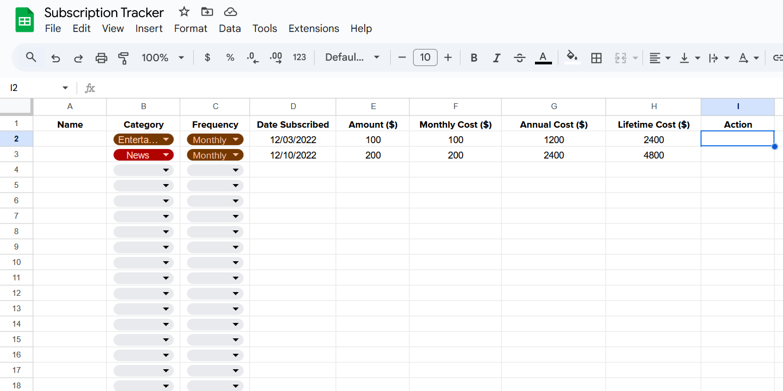Open the Data menu
The height and width of the screenshot is (391, 783).
229,28
